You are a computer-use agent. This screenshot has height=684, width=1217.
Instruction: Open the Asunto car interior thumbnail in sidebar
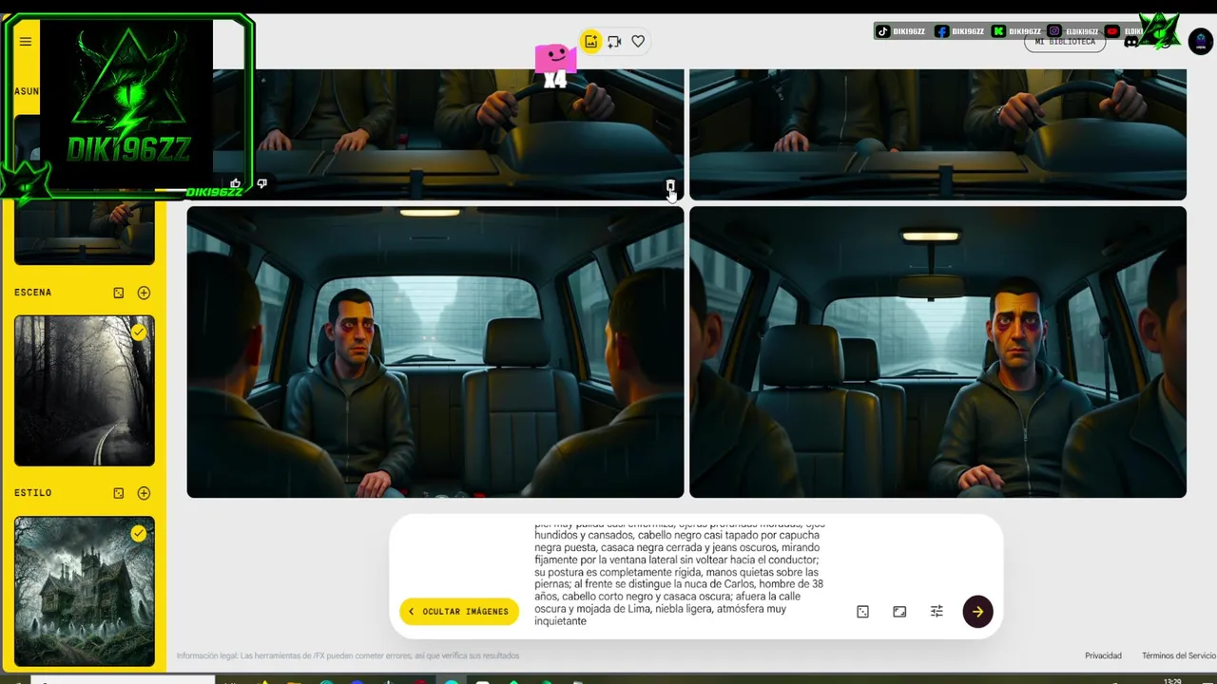click(x=85, y=228)
